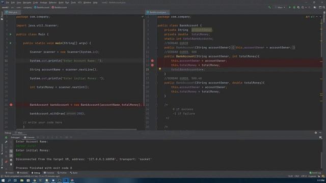The height and width of the screenshot is (183, 326).
Task: Remove breakpoint on new BankAccount line in Main
Action: coord(11,105)
